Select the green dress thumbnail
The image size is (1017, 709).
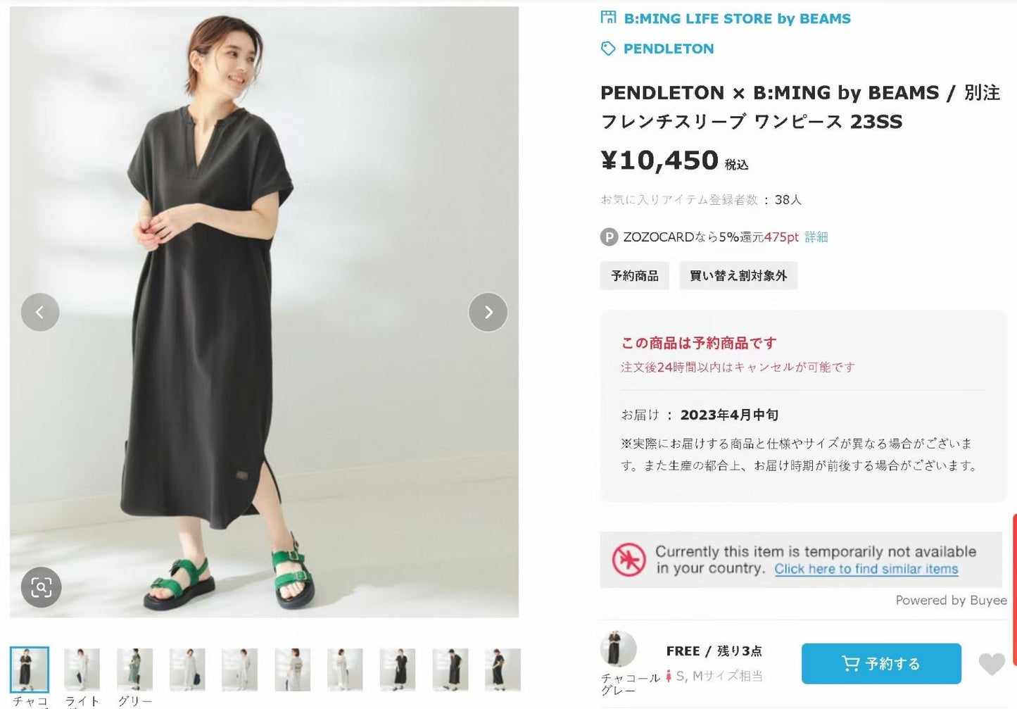(x=134, y=669)
